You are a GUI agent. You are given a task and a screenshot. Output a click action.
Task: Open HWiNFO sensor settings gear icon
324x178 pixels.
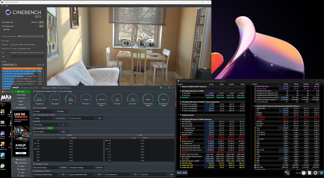(315, 173)
